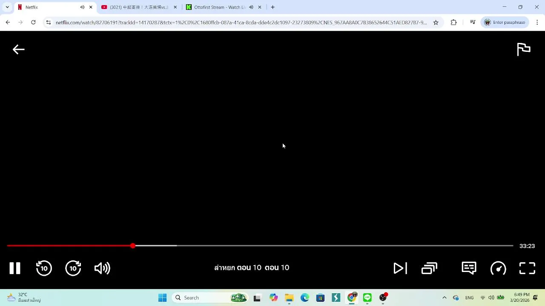545x306 pixels.
Task: Skip forward 10 seconds
Action: point(73,268)
